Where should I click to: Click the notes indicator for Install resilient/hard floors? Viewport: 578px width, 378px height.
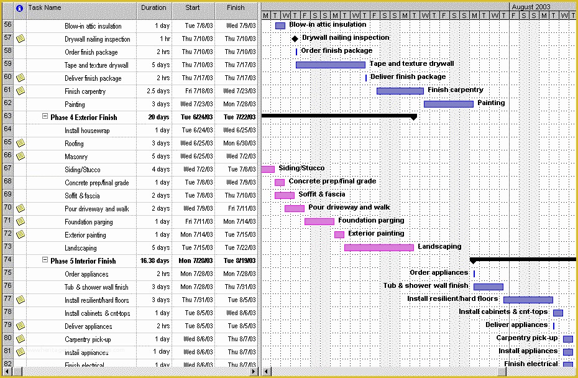(x=21, y=300)
